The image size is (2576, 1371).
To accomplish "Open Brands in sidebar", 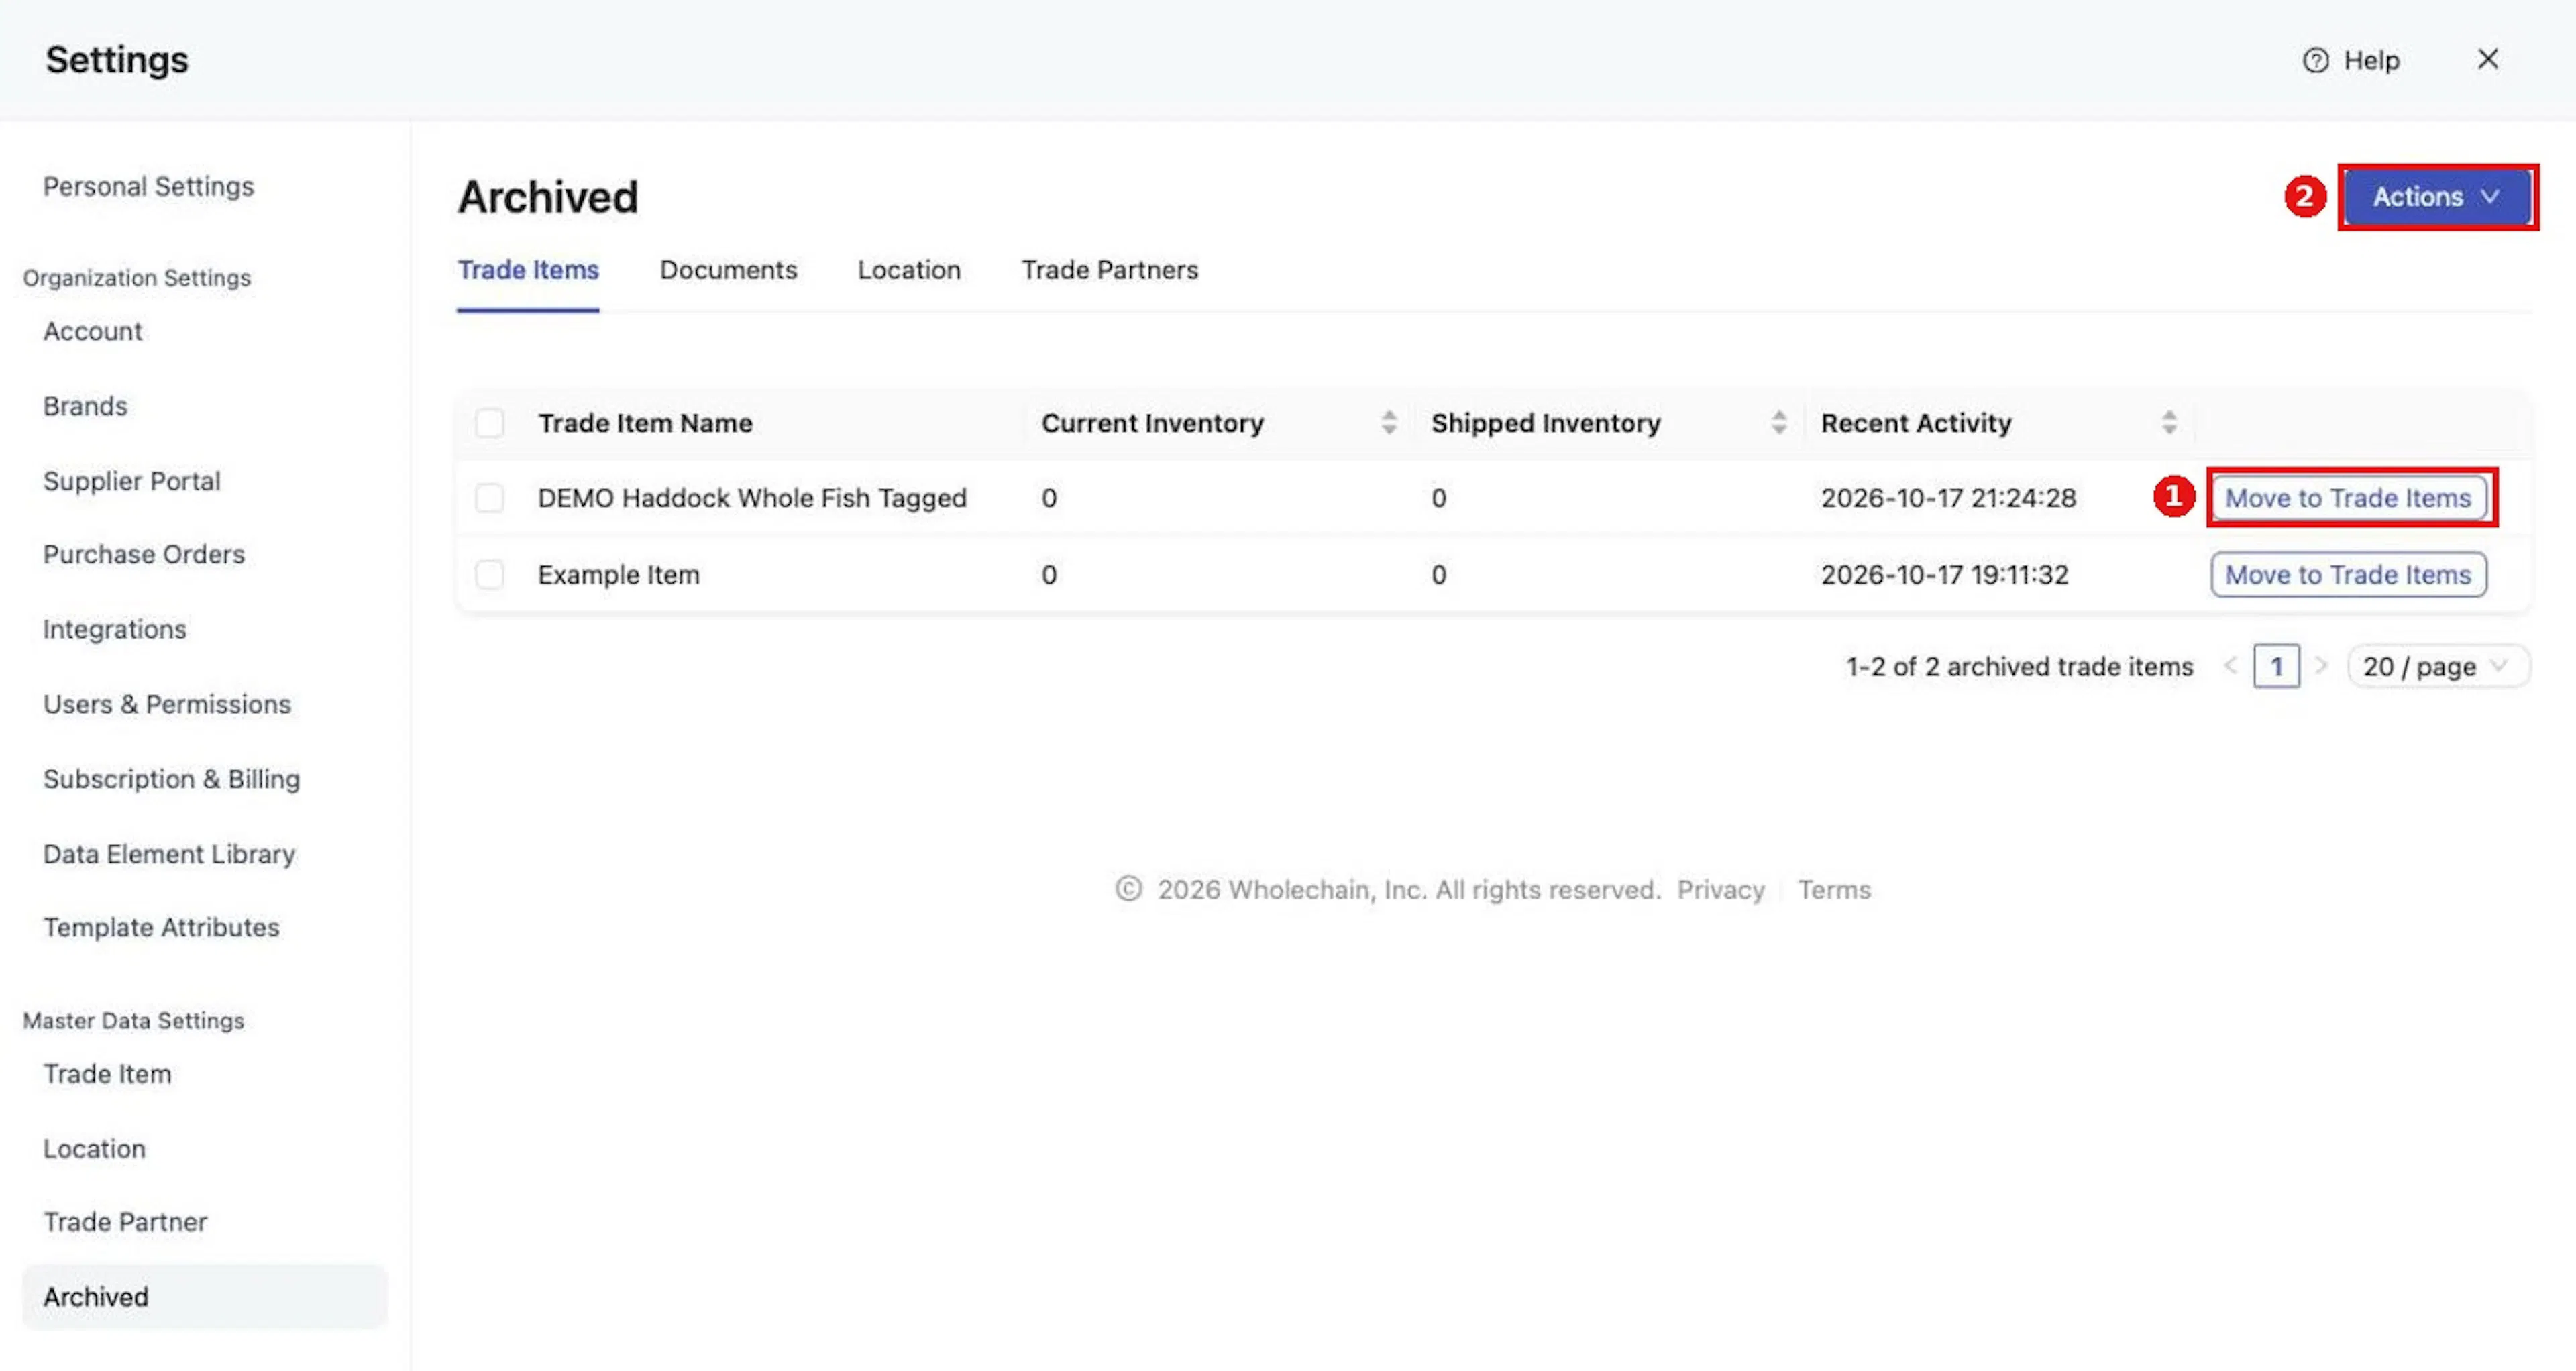I will click(85, 406).
